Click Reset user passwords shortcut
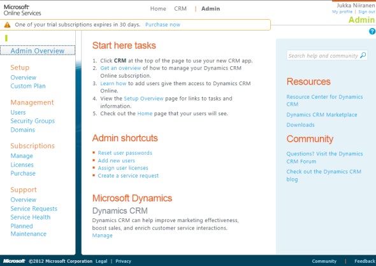 125,153
